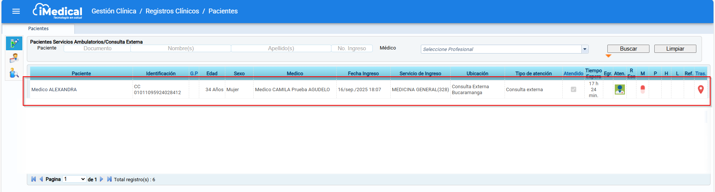Click the syringe icon in left sidebar
Screen dimensions: 715x192
tap(14, 44)
